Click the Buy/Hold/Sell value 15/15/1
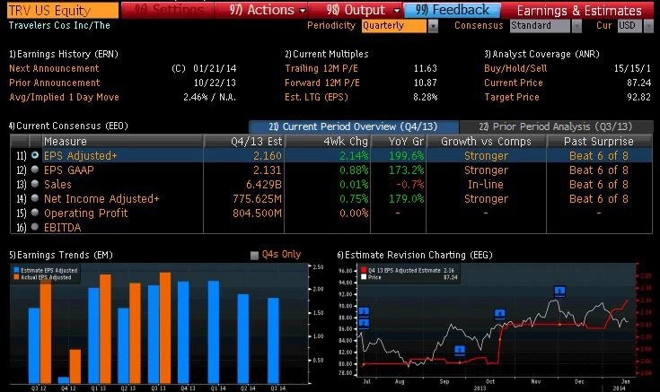The height and width of the screenshot is (392, 660). coord(632,68)
